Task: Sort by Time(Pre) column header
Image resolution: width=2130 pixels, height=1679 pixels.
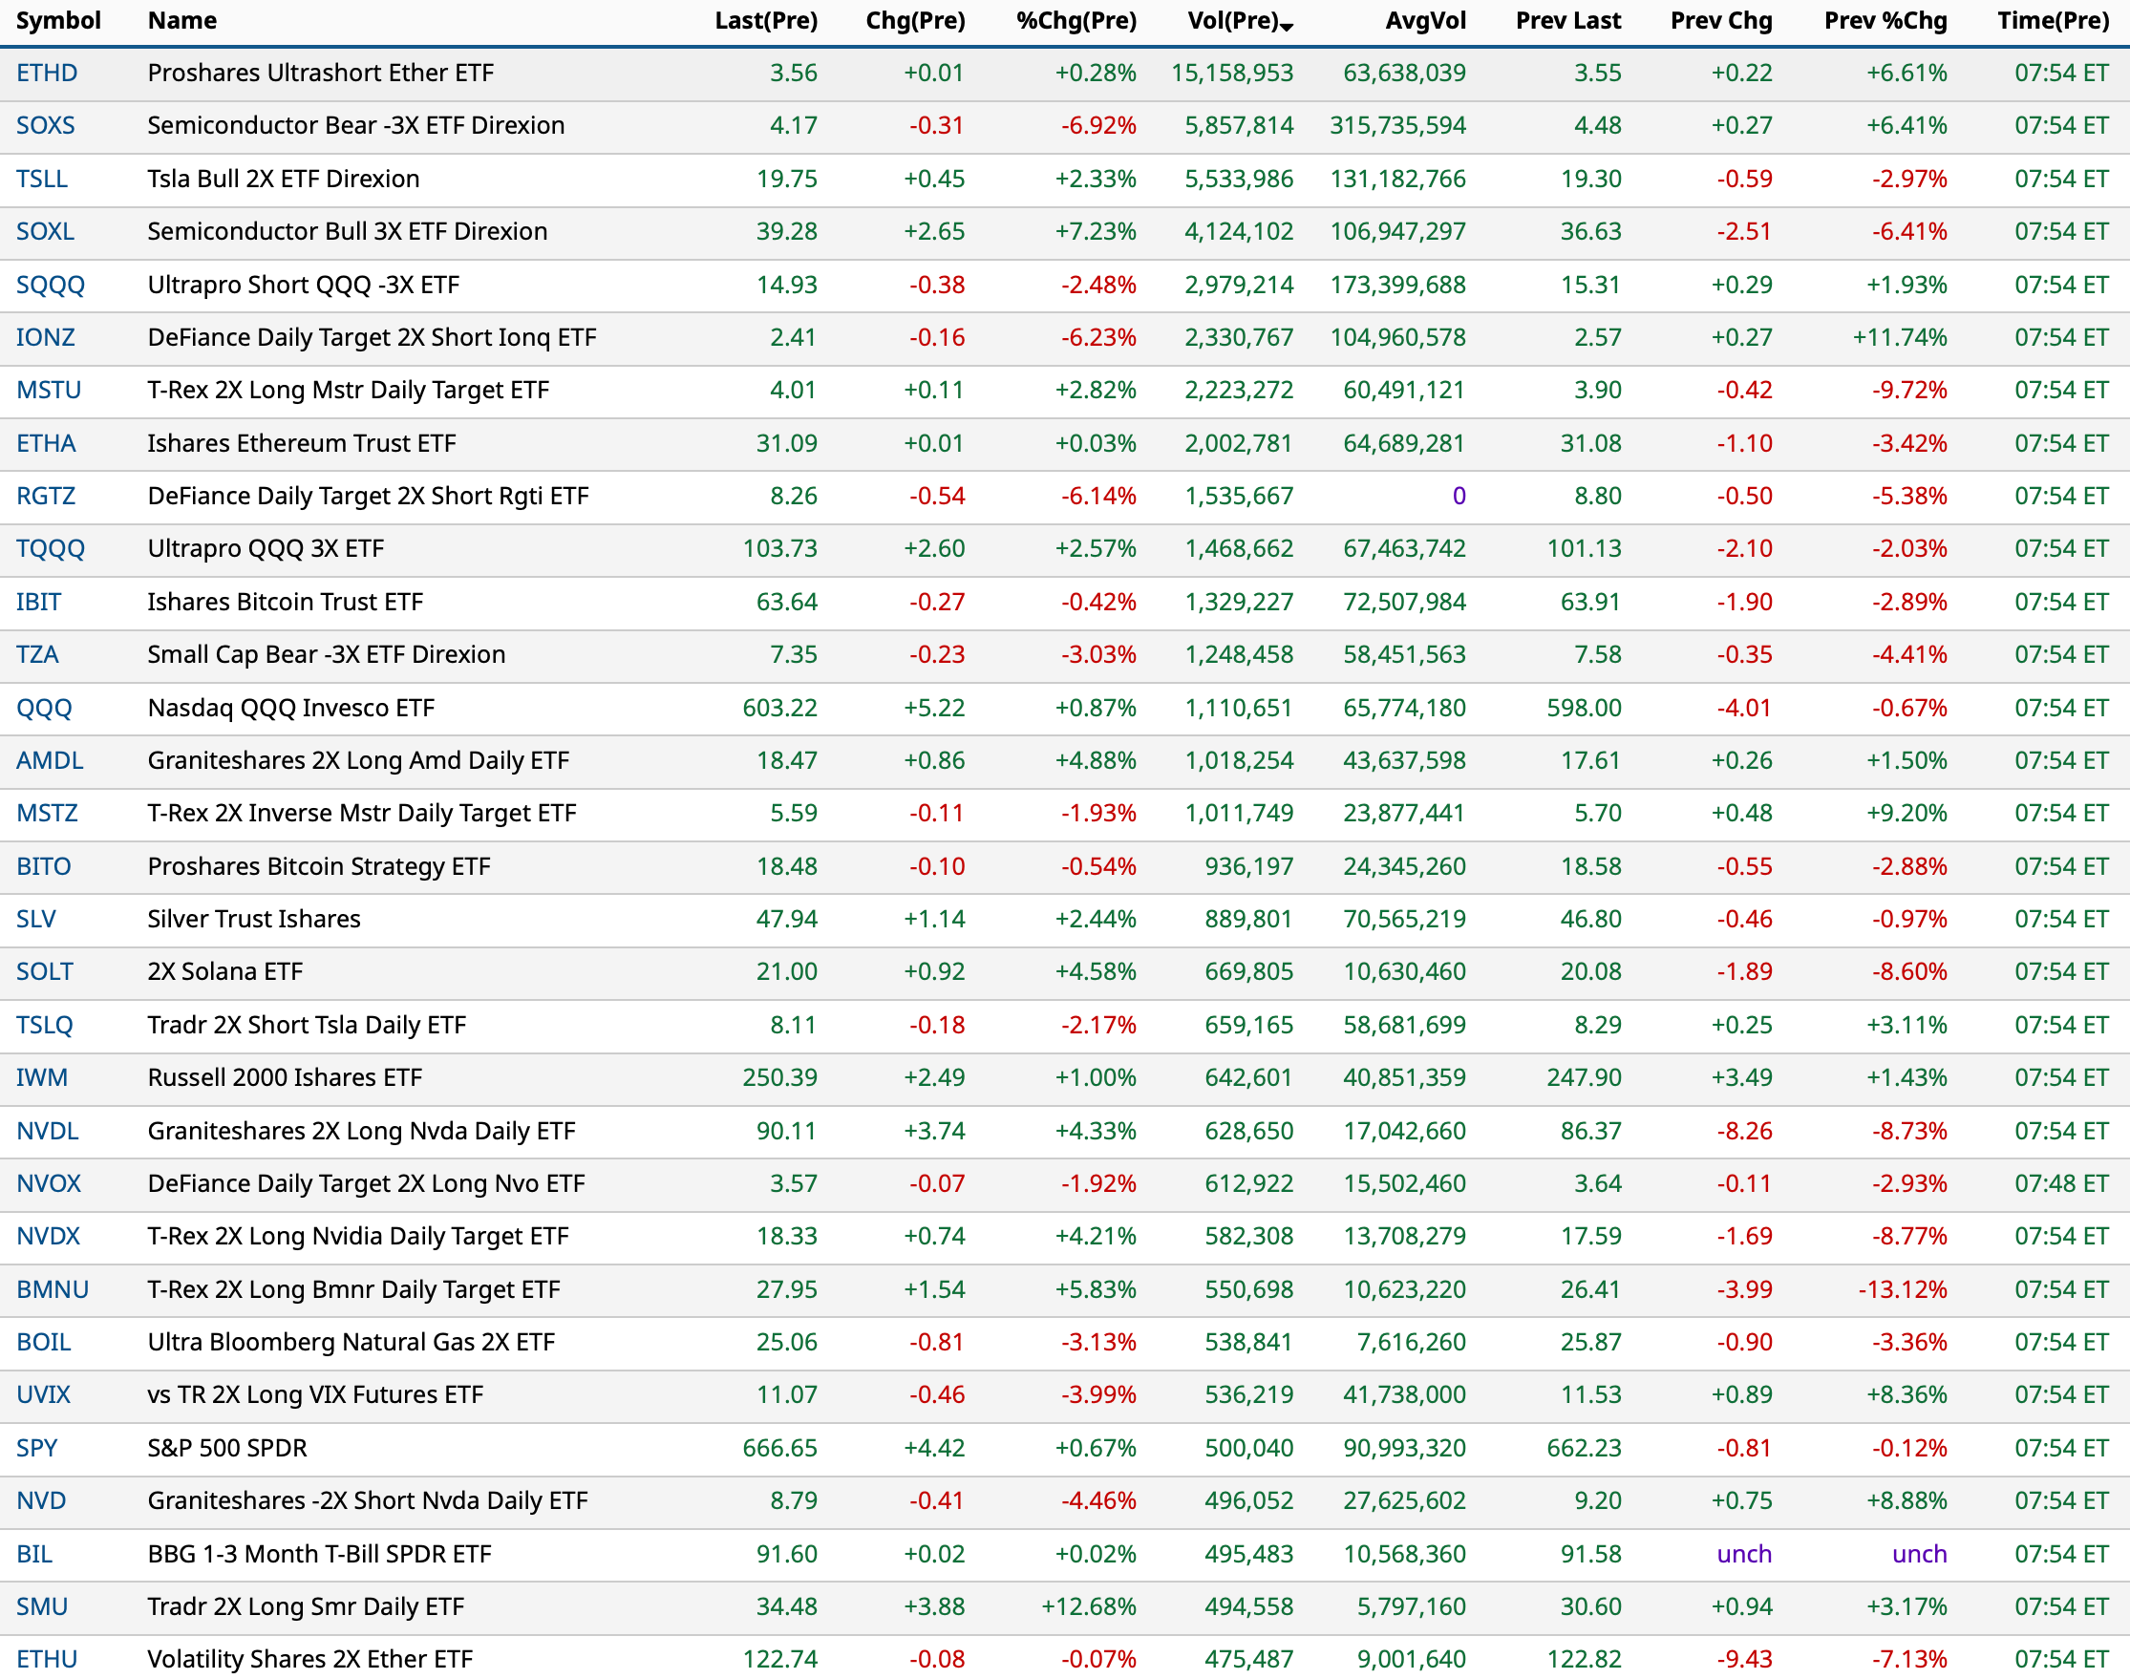Action: pos(2053,21)
